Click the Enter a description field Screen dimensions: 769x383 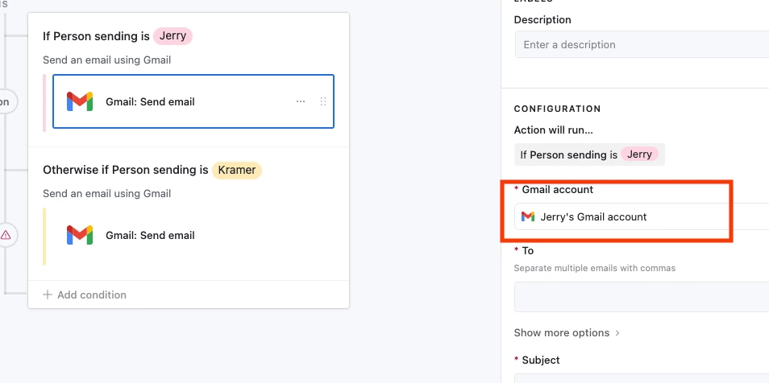tap(642, 44)
